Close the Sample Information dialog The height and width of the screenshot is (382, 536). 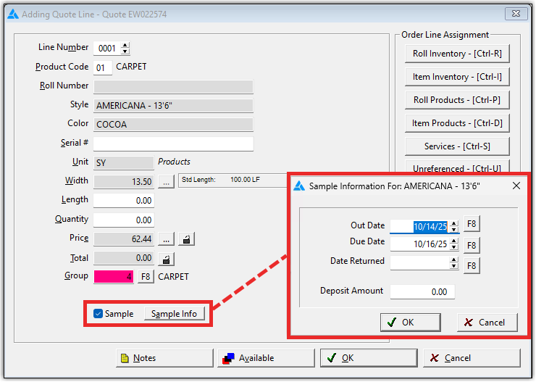click(516, 186)
